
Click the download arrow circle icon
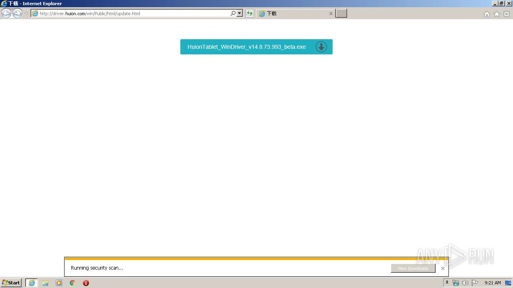click(x=321, y=47)
